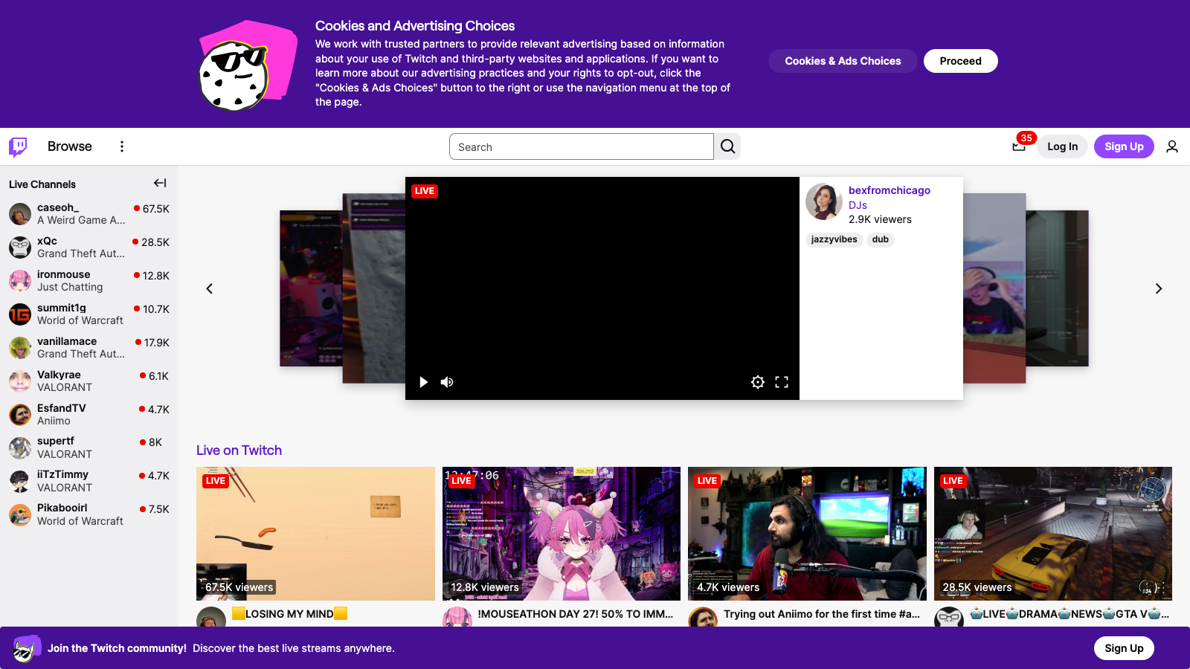Open supertf channel in sidebar
The width and height of the screenshot is (1190, 669).
89,447
